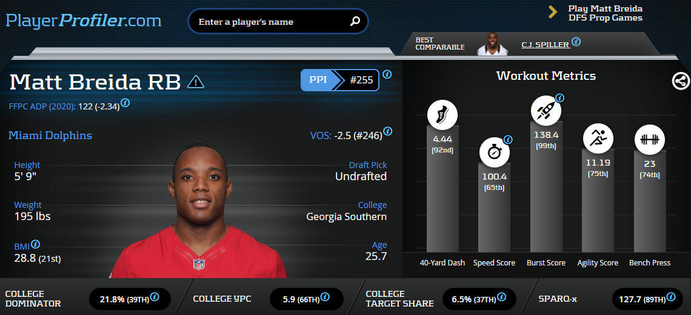Open the BMI info icon

click(36, 244)
